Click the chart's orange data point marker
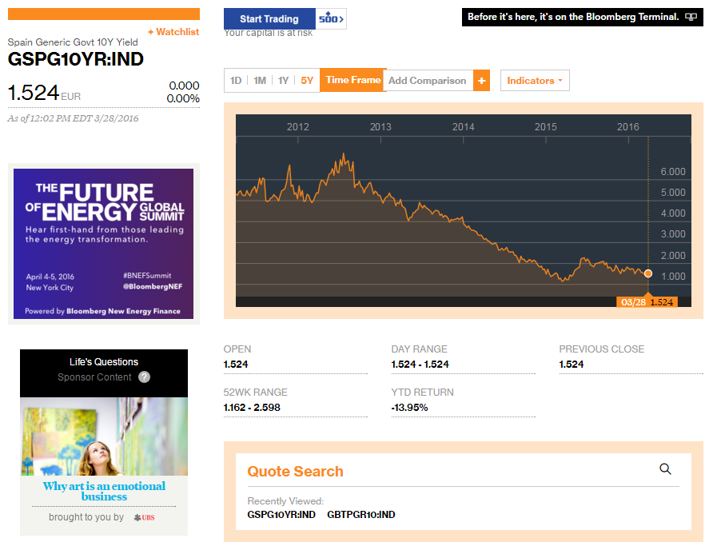 [x=648, y=273]
